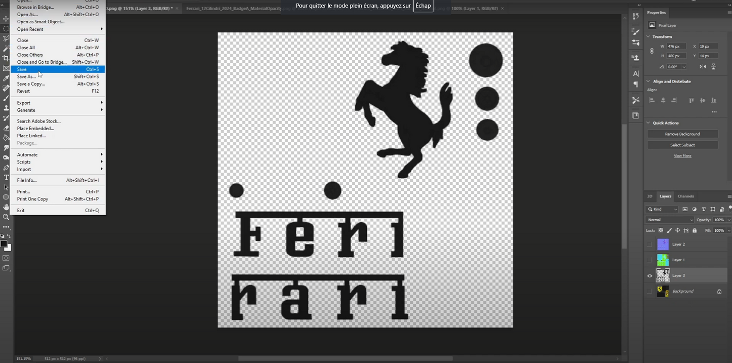The height and width of the screenshot is (363, 732).
Task: Click the Remove Background button
Action: coord(682,134)
